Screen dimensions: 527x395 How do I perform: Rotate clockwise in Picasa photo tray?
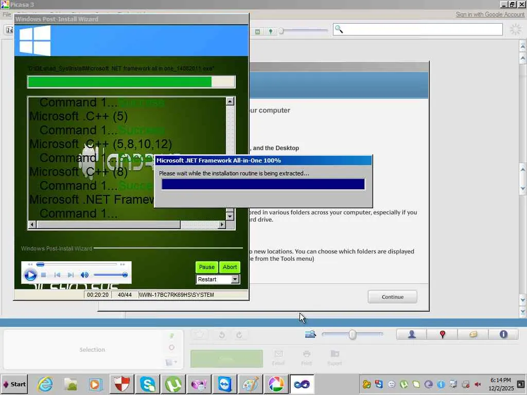click(x=239, y=335)
